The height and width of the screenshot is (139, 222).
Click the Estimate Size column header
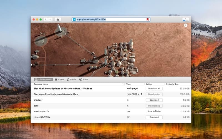[172, 84]
